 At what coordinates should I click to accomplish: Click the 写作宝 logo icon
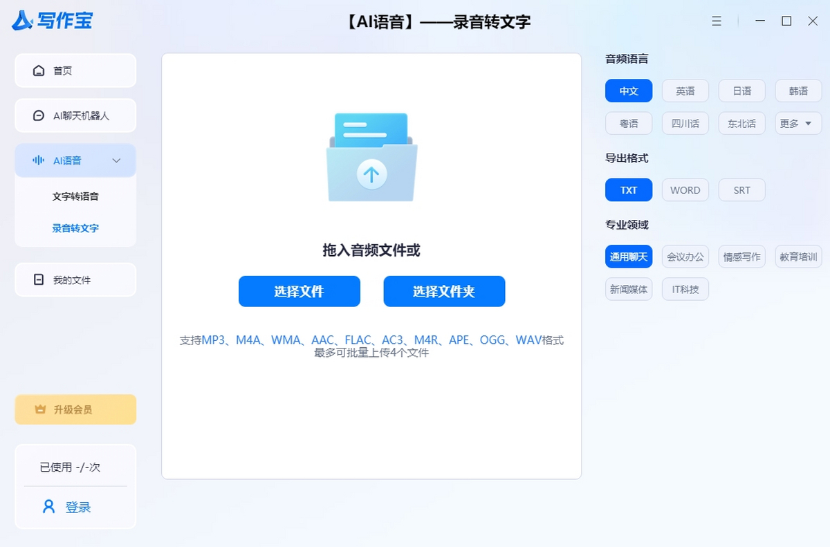tap(22, 21)
